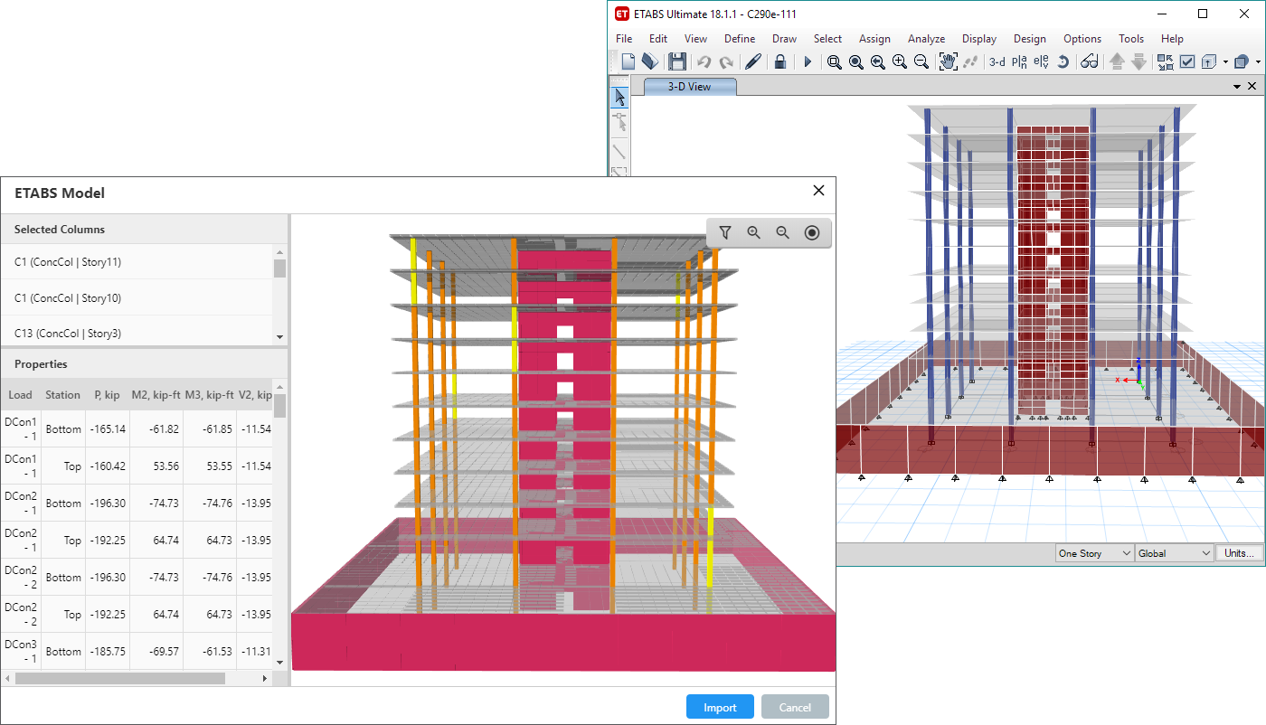Screen dimensions: 1266x725
Task: Click the glasses perspective toggle icon
Action: tap(1089, 61)
